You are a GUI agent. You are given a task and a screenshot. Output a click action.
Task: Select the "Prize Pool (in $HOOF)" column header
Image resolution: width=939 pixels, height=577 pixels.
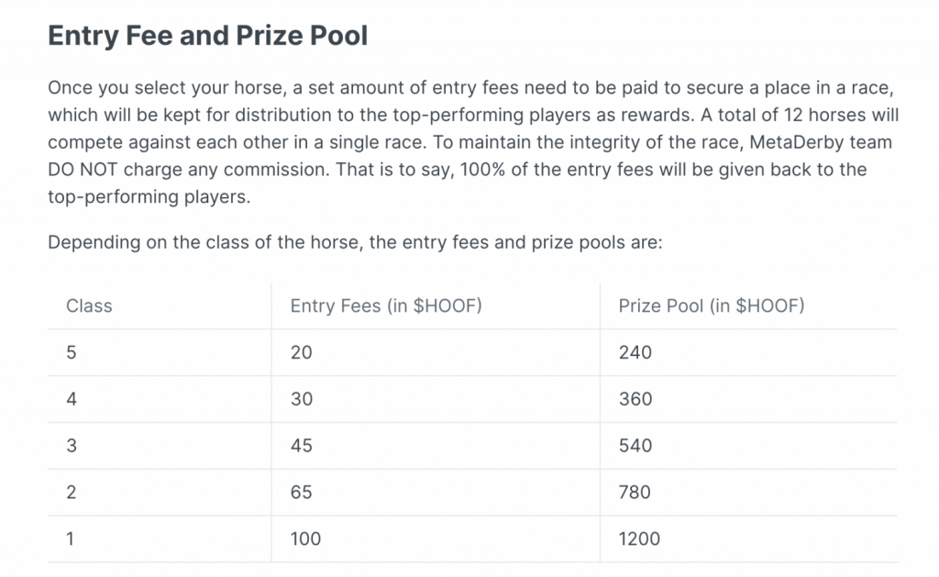711,306
